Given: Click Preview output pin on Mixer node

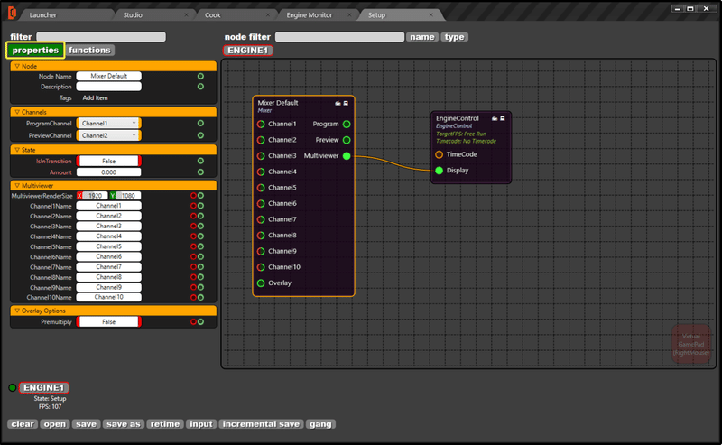Looking at the screenshot, I should pos(347,140).
